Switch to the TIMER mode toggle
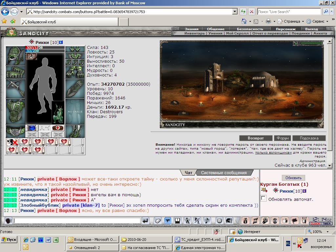The image size is (336, 252). click(x=326, y=223)
